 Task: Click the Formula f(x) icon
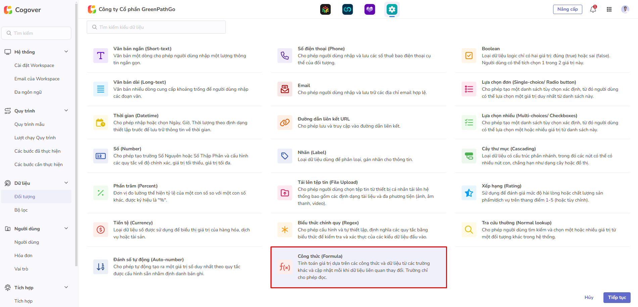click(x=285, y=267)
